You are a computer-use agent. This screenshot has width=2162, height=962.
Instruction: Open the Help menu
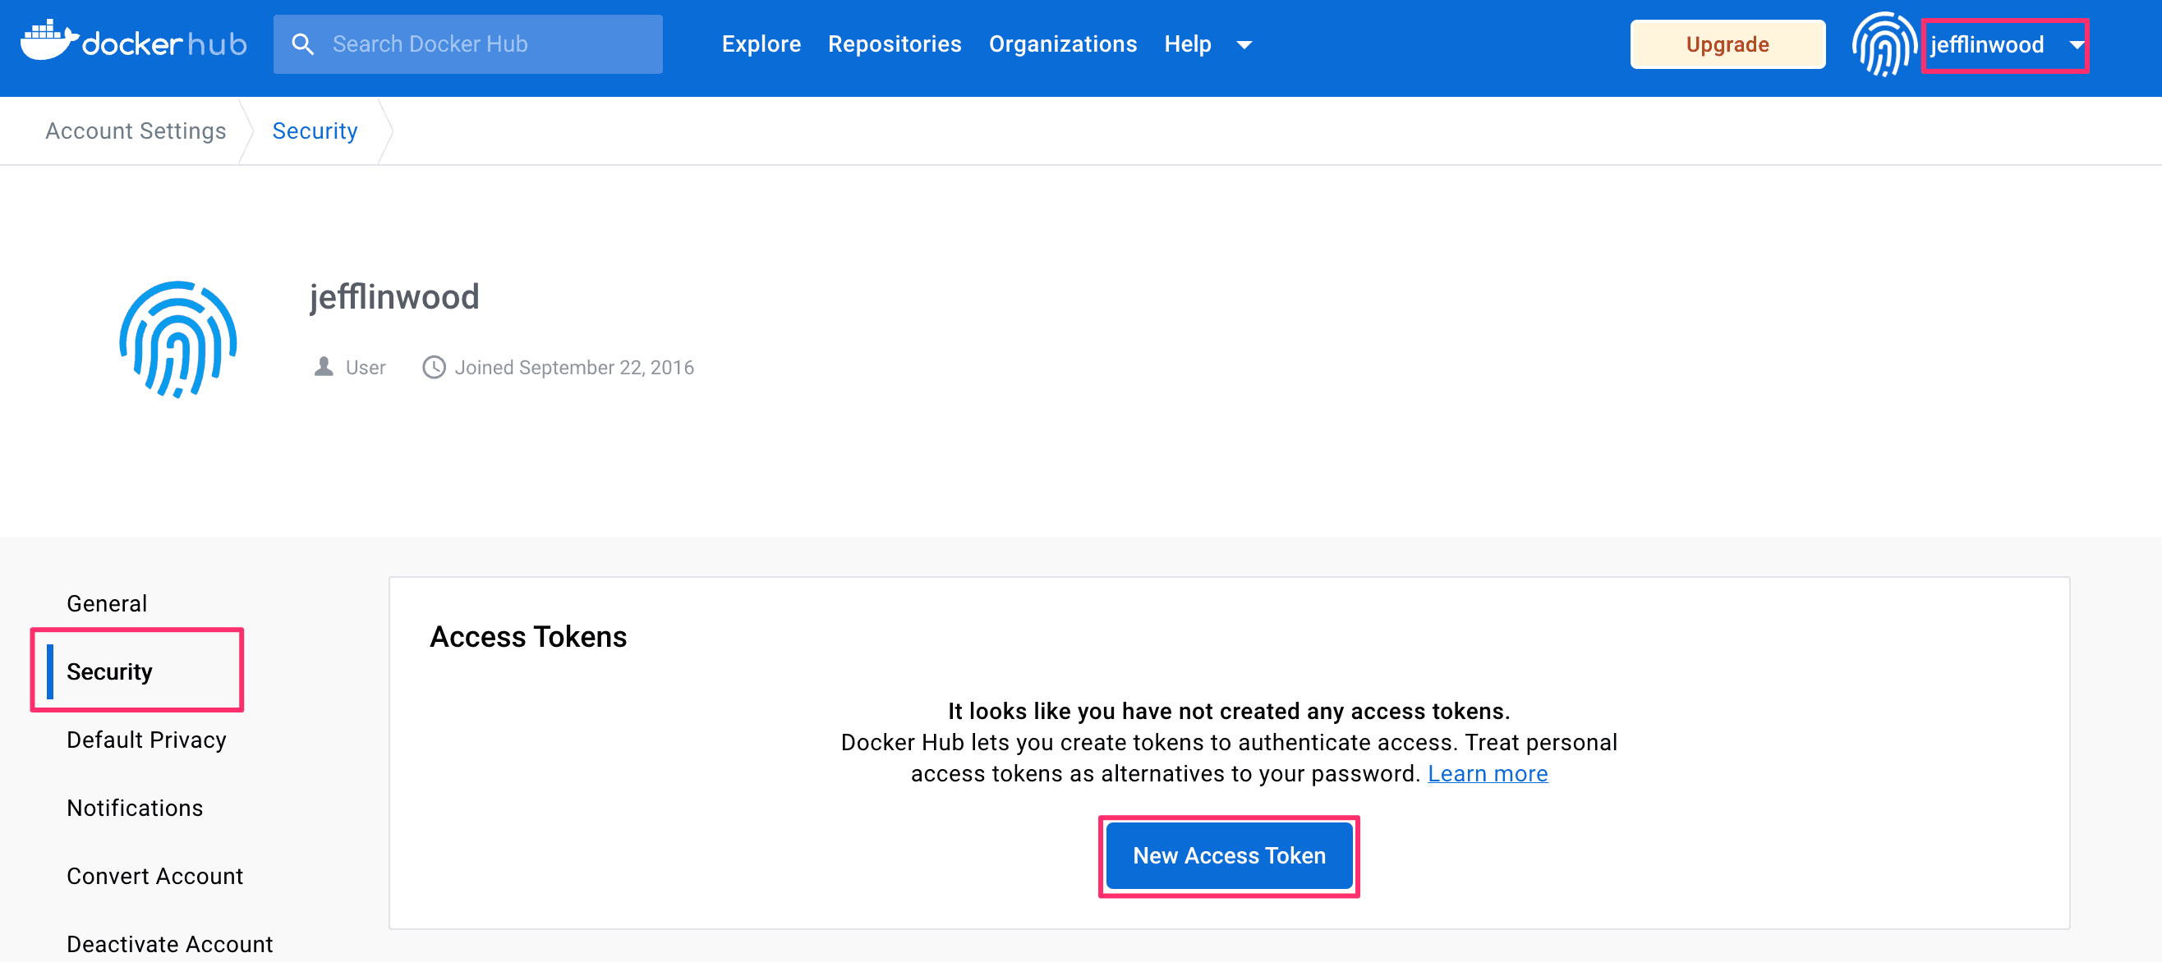pyautogui.click(x=1187, y=44)
